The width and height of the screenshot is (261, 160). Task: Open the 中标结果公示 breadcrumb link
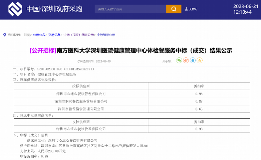pyautogui.click(x=106, y=35)
